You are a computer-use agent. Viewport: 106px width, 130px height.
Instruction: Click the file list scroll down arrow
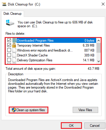tap(98, 61)
